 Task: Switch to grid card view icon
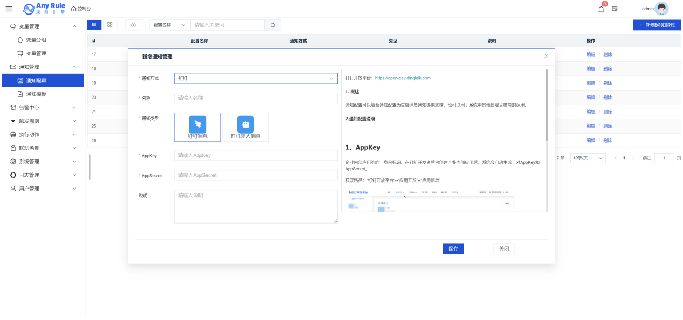(109, 25)
